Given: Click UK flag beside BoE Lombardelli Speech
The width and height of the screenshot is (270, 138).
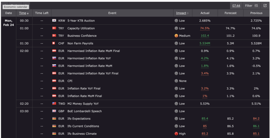Looking at the screenshot, I should (54, 111).
